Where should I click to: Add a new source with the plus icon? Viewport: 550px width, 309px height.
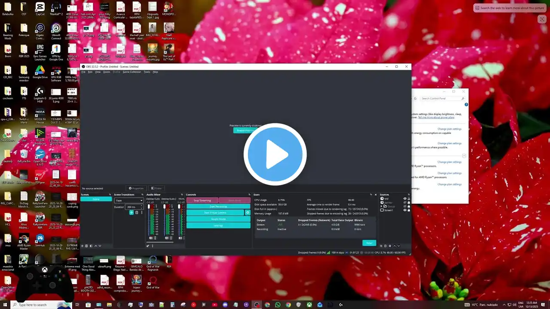pyautogui.click(x=381, y=246)
